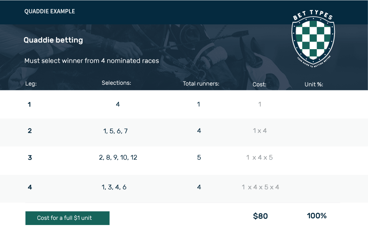Click the Cost: column header
The image size is (368, 231).
[x=259, y=84]
